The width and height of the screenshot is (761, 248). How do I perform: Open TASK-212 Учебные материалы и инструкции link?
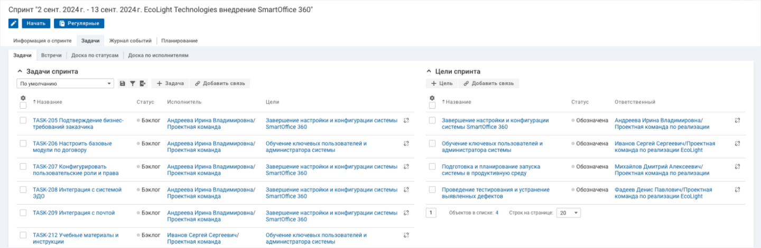[76, 239]
